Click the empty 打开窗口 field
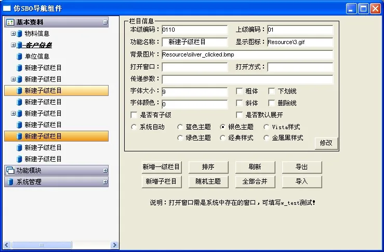This screenshot has height=252, width=384. (x=195, y=67)
